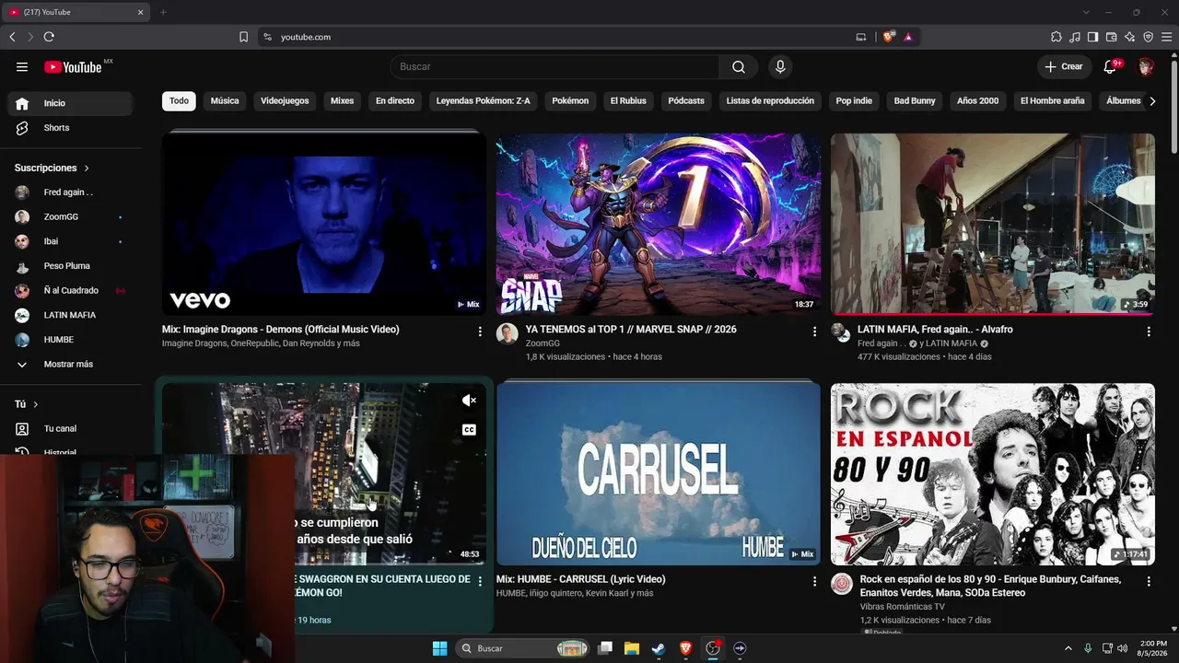Click the search magnifier button
Image resolution: width=1179 pixels, height=663 pixels.
tap(739, 66)
